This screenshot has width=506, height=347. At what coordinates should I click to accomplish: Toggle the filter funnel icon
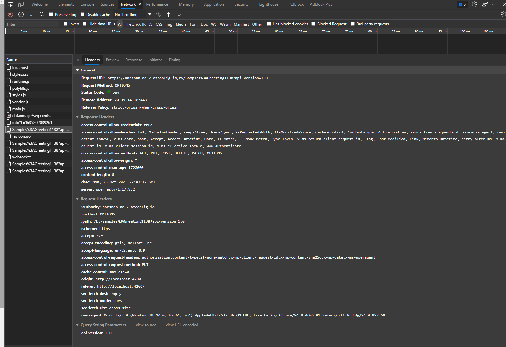coord(31,14)
